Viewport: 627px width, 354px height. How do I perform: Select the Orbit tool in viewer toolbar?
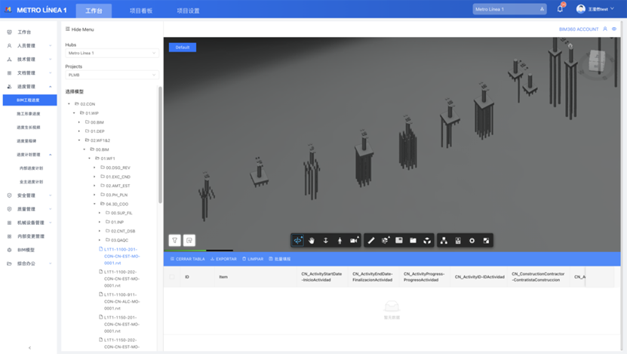297,240
